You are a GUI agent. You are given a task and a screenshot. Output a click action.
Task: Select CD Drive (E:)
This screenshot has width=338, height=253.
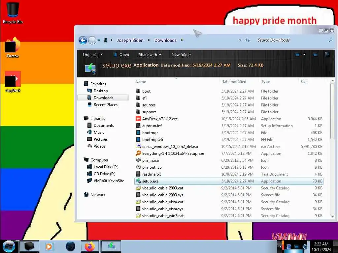[x=104, y=174]
